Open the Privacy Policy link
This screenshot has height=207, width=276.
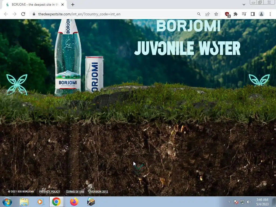click(x=50, y=192)
